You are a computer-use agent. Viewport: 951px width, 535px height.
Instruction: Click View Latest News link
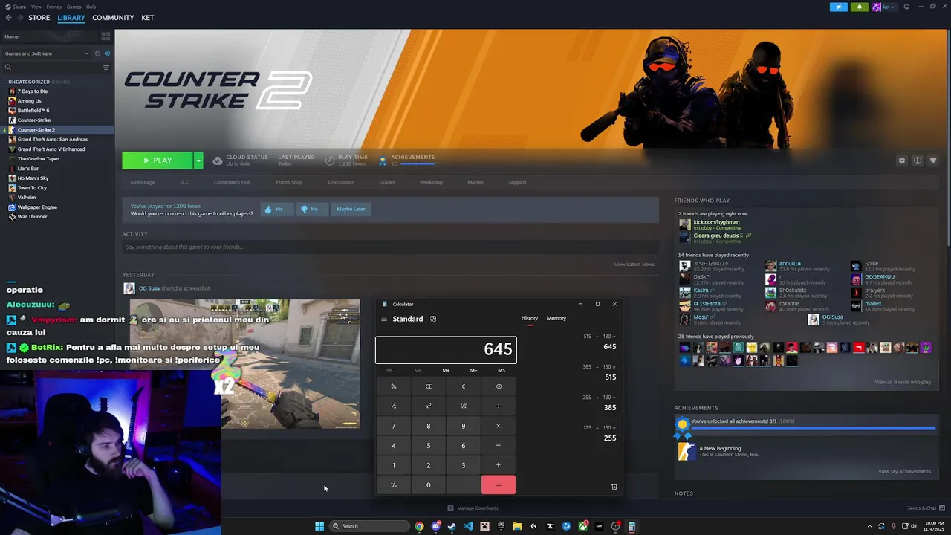pos(634,264)
